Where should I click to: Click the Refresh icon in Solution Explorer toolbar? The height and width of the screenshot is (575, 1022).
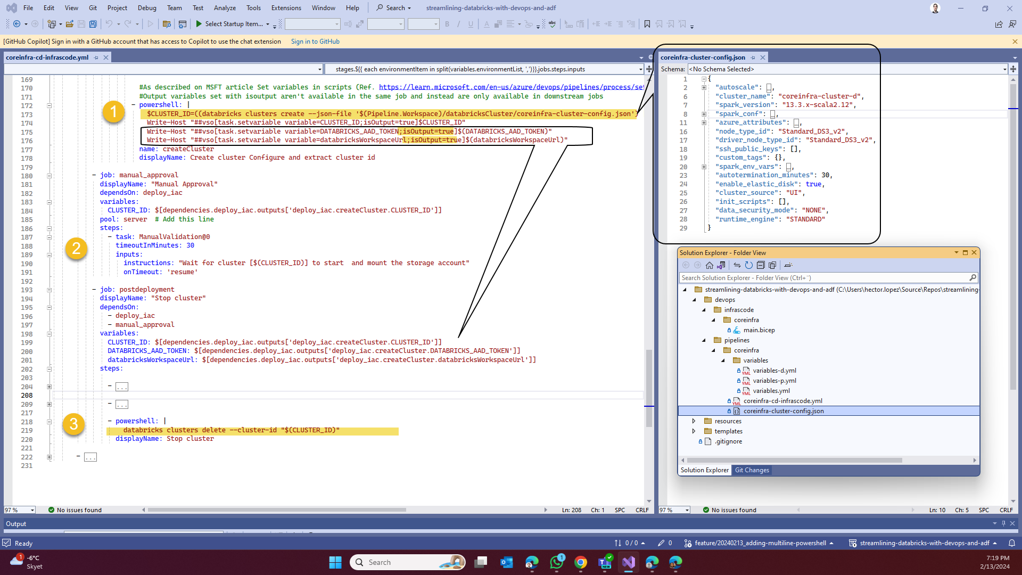(748, 265)
